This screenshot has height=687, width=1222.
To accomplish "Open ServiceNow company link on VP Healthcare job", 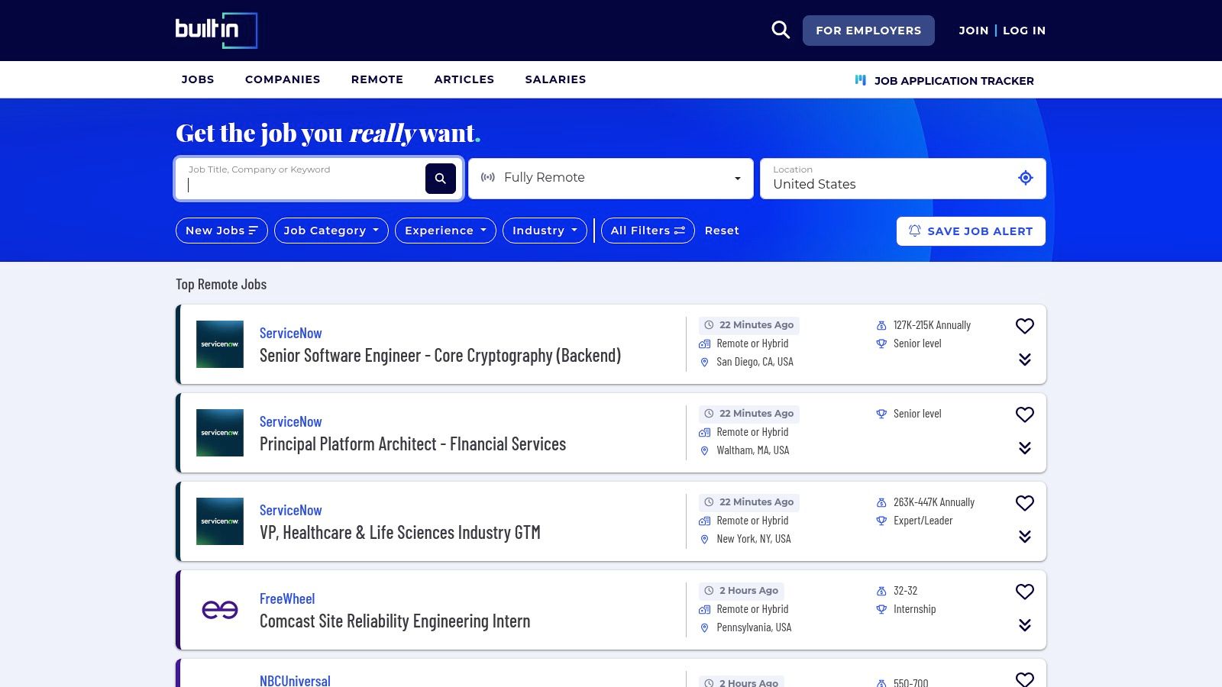I will coord(290,511).
